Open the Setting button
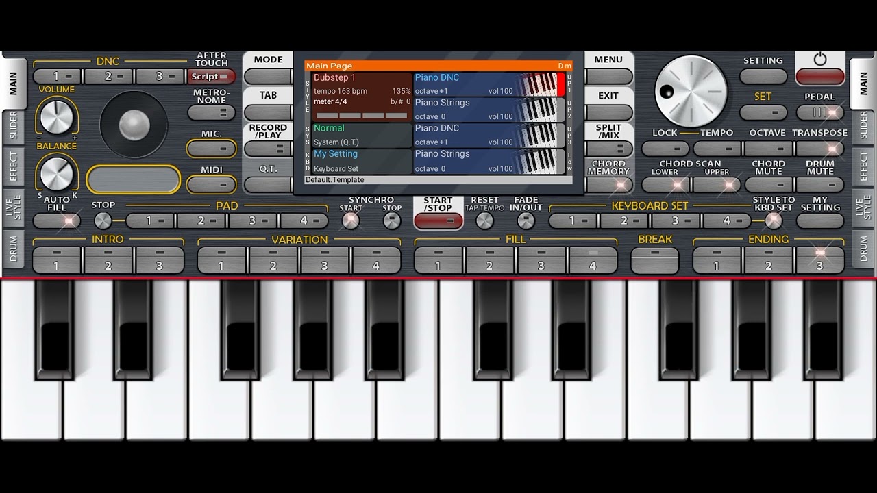 click(763, 77)
